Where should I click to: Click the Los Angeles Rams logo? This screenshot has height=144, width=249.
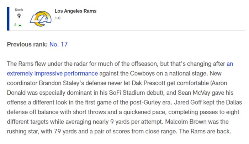[41, 18]
